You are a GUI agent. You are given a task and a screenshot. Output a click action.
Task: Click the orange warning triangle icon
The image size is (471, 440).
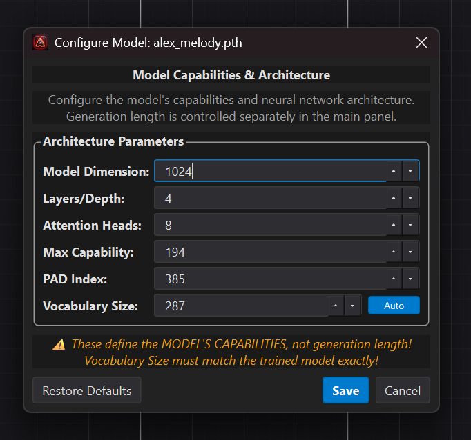pos(59,344)
